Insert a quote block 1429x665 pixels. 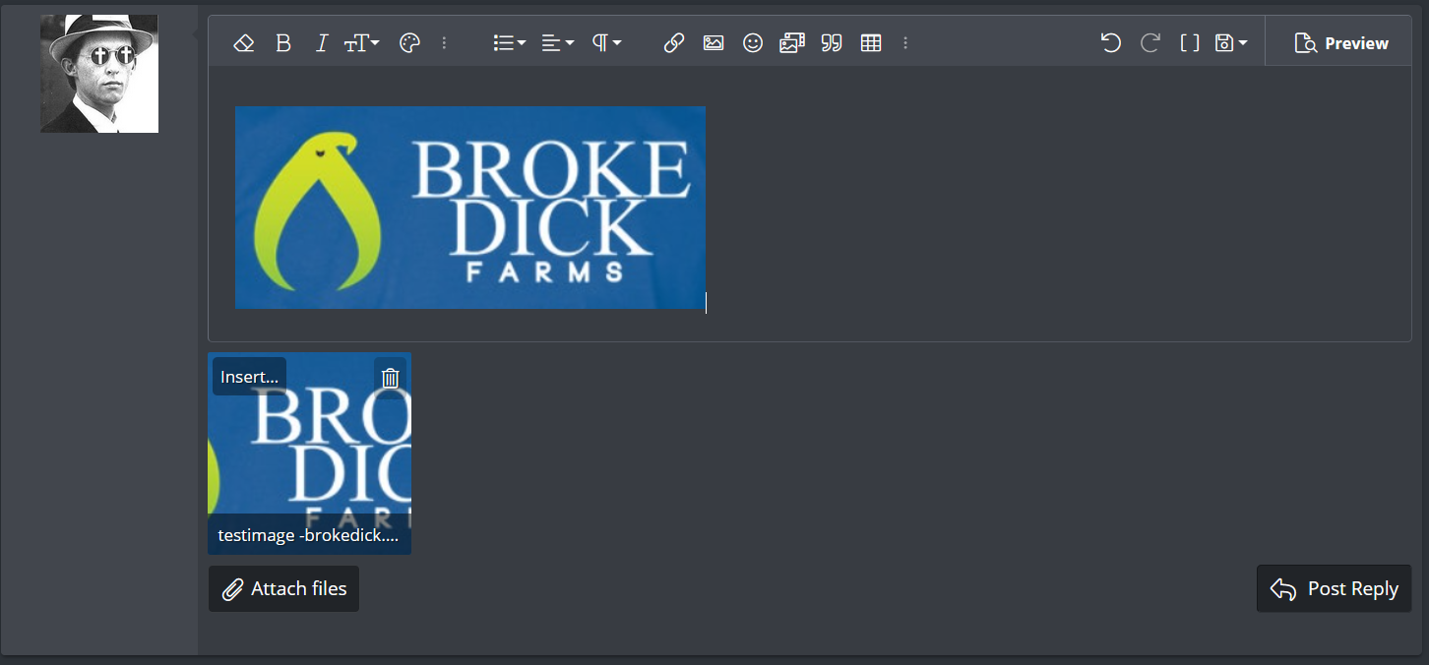tap(832, 43)
